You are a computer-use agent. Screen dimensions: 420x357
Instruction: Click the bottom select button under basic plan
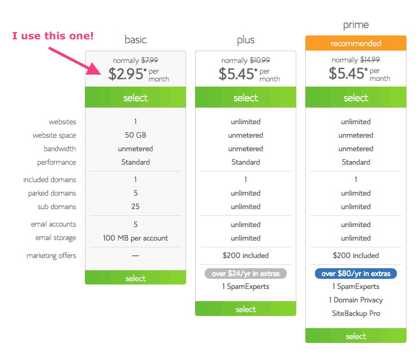coord(136,278)
